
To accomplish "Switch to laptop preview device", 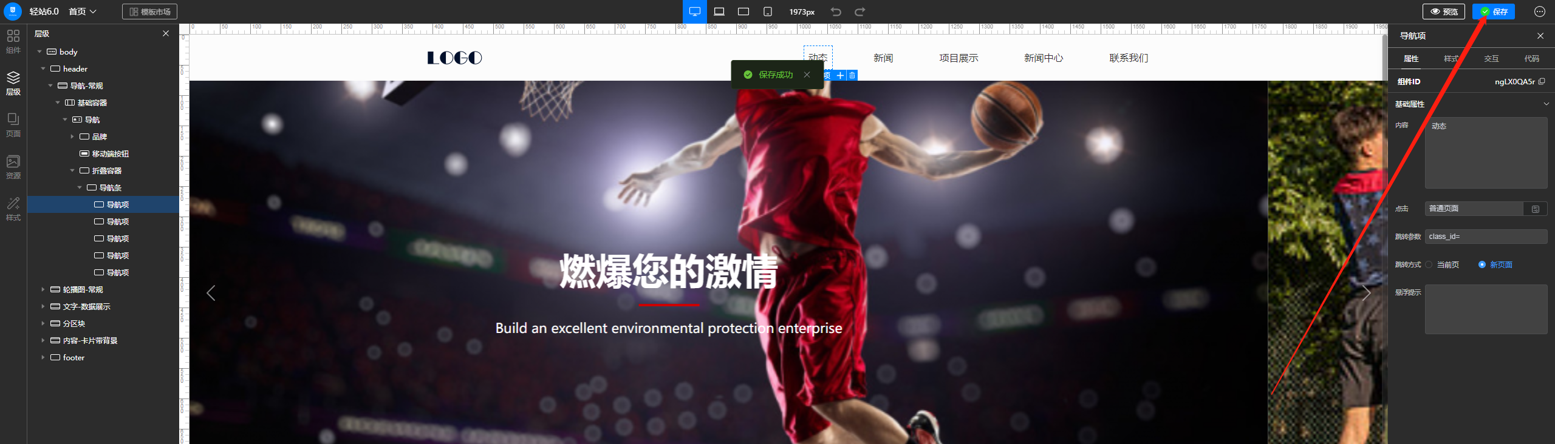I will click(719, 12).
